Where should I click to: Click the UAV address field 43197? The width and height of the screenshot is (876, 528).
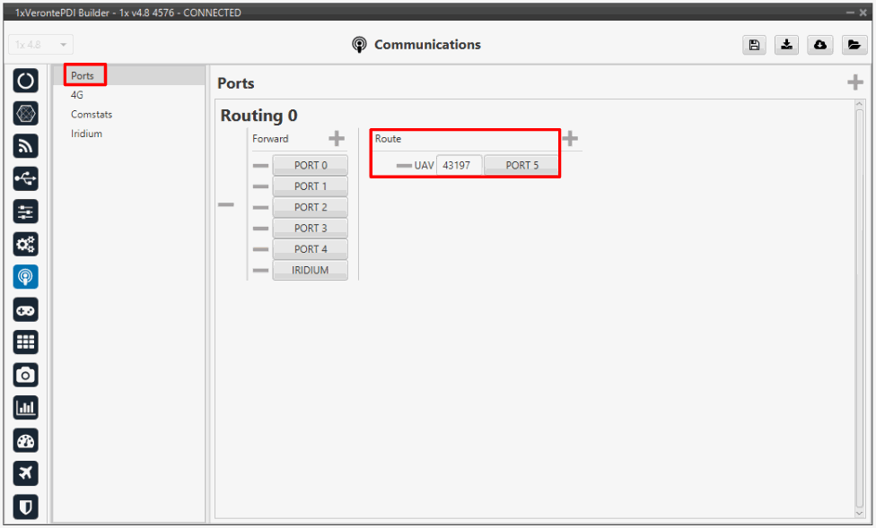[459, 166]
